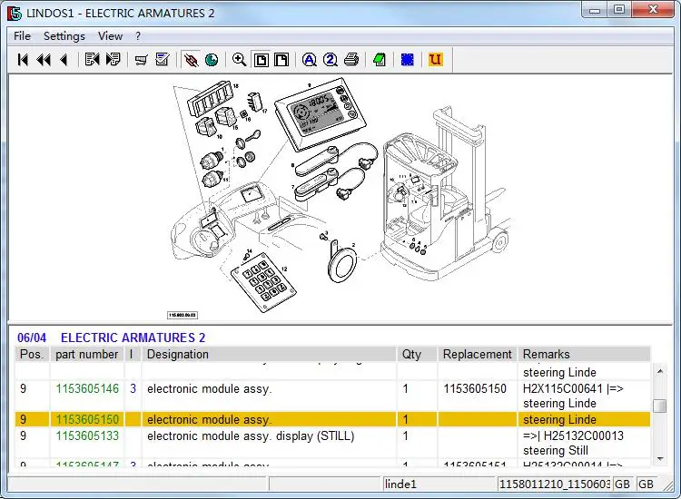The width and height of the screenshot is (681, 499).
Task: Click the orange U icon
Action: (x=435, y=60)
